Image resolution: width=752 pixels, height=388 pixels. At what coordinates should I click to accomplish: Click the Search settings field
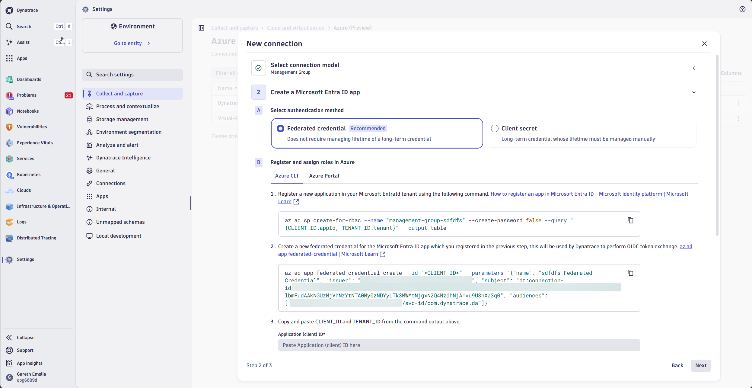[x=132, y=75]
